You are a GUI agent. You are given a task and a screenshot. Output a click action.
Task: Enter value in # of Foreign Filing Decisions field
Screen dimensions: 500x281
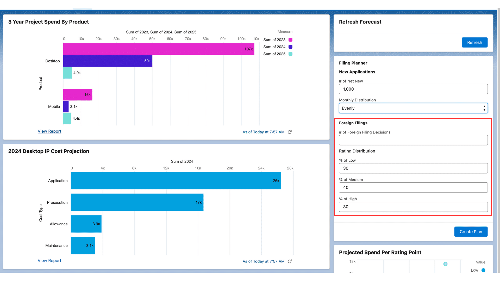(413, 140)
